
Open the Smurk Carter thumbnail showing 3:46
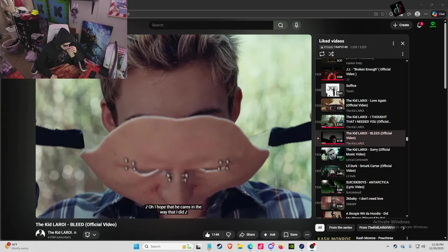pyautogui.click(x=332, y=171)
